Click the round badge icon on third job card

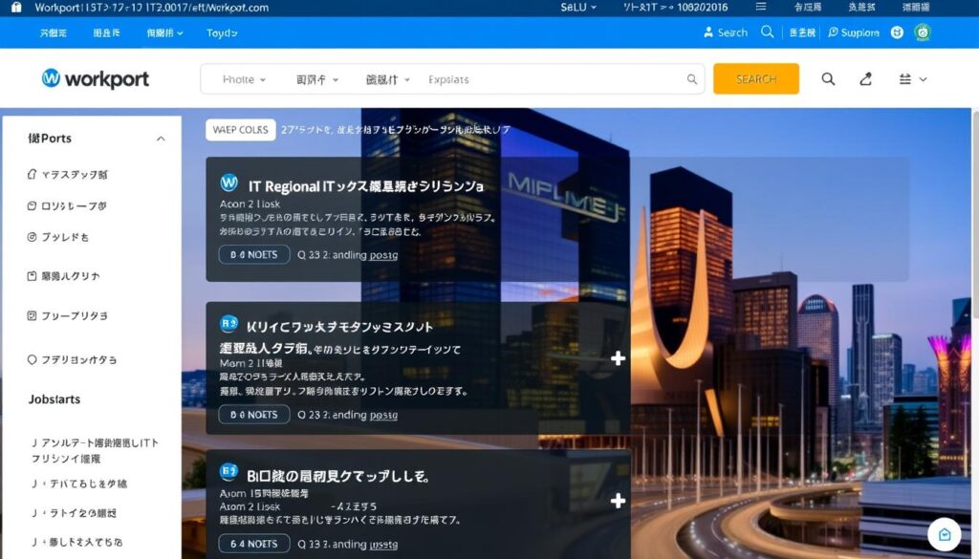[x=229, y=472]
